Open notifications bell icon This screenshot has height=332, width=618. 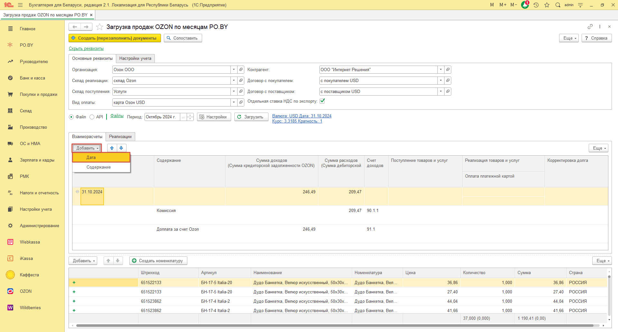pyautogui.click(x=525, y=5)
